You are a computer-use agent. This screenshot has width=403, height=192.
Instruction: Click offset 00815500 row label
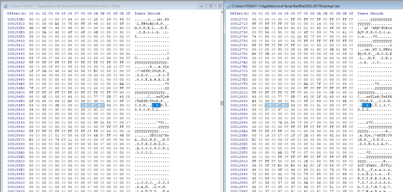pyautogui.click(x=16, y=110)
